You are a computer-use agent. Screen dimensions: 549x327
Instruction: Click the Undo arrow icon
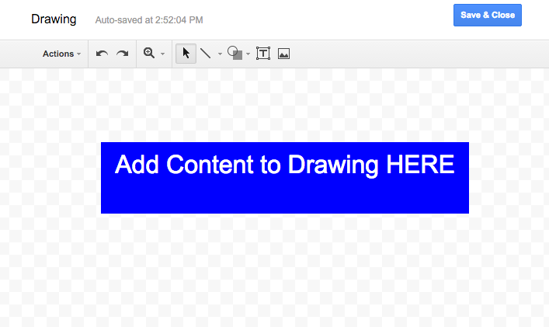coord(102,54)
